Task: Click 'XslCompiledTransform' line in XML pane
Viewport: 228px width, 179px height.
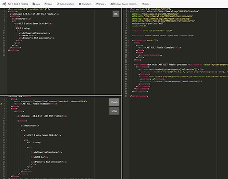Action: (x=35, y=33)
